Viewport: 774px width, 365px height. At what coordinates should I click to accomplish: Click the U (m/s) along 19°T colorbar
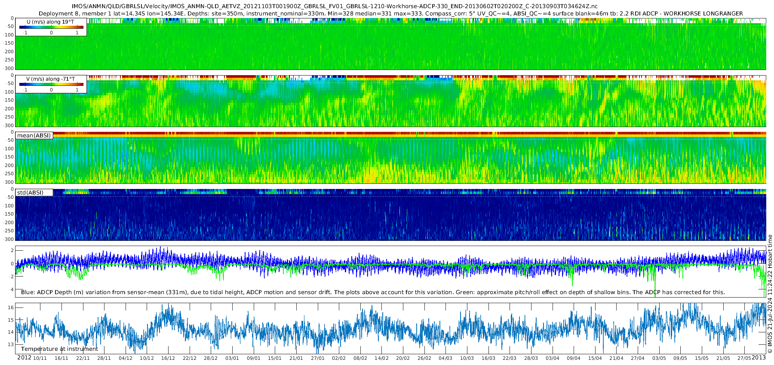(x=51, y=27)
